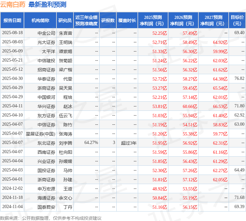Image resolution: width=246 pixels, height=221 pixels.
Task: Click analyst name 陈竹
Action: click(x=67, y=125)
